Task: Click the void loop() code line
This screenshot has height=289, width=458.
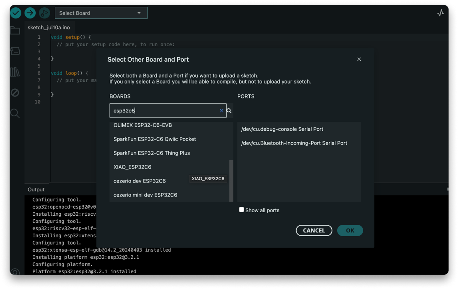Action: 69,73
